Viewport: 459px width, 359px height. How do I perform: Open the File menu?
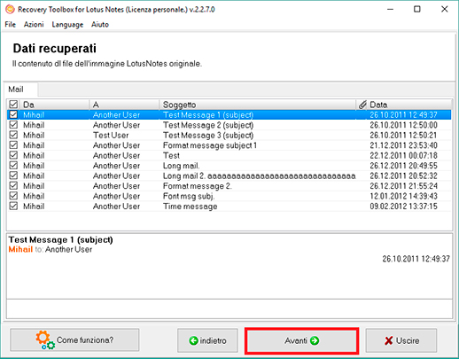(11, 25)
